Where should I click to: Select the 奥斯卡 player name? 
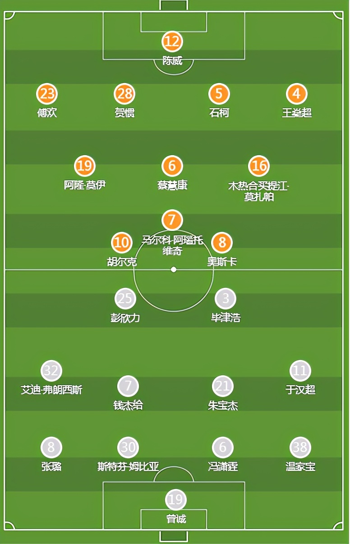click(x=222, y=262)
